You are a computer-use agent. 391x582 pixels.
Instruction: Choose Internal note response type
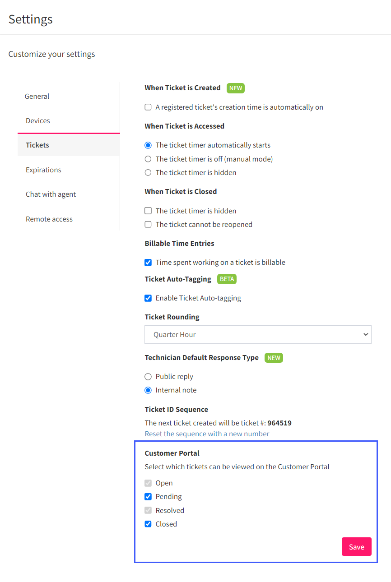[148, 390]
